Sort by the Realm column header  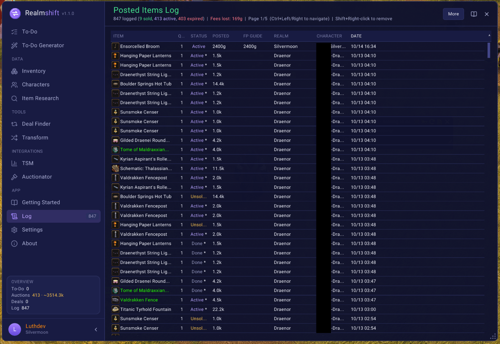[281, 36]
